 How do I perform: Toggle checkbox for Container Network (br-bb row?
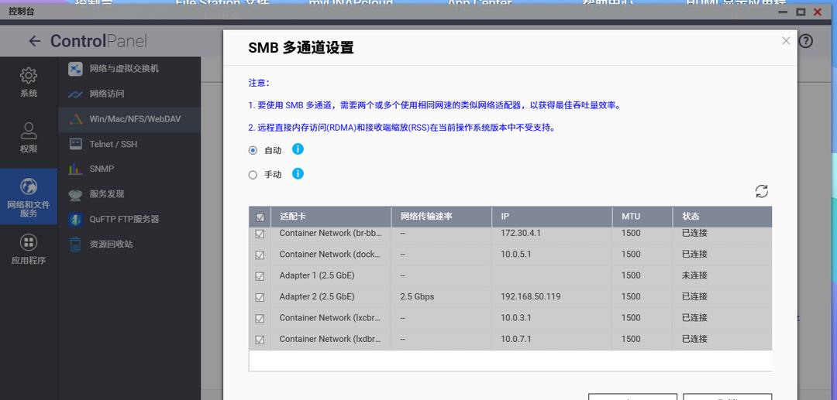coord(260,234)
